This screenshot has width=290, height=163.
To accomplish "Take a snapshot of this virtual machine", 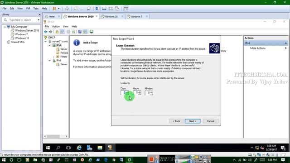I will (x=76, y=9).
